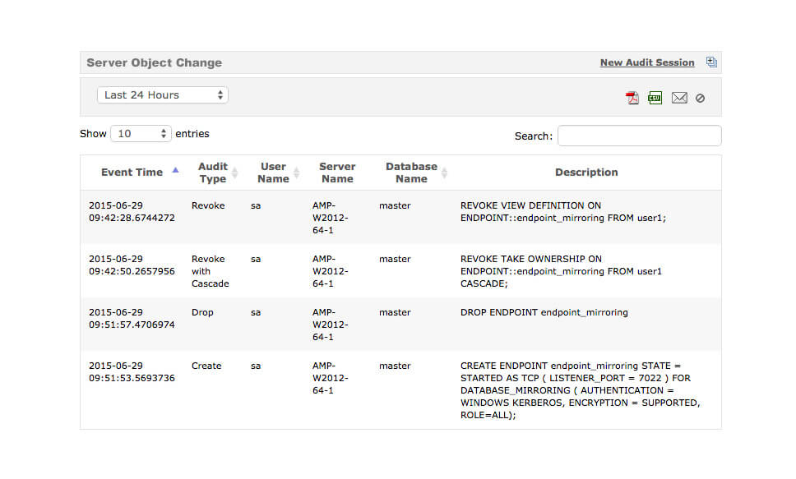
Task: Sort the Database Name column
Action: 444,173
